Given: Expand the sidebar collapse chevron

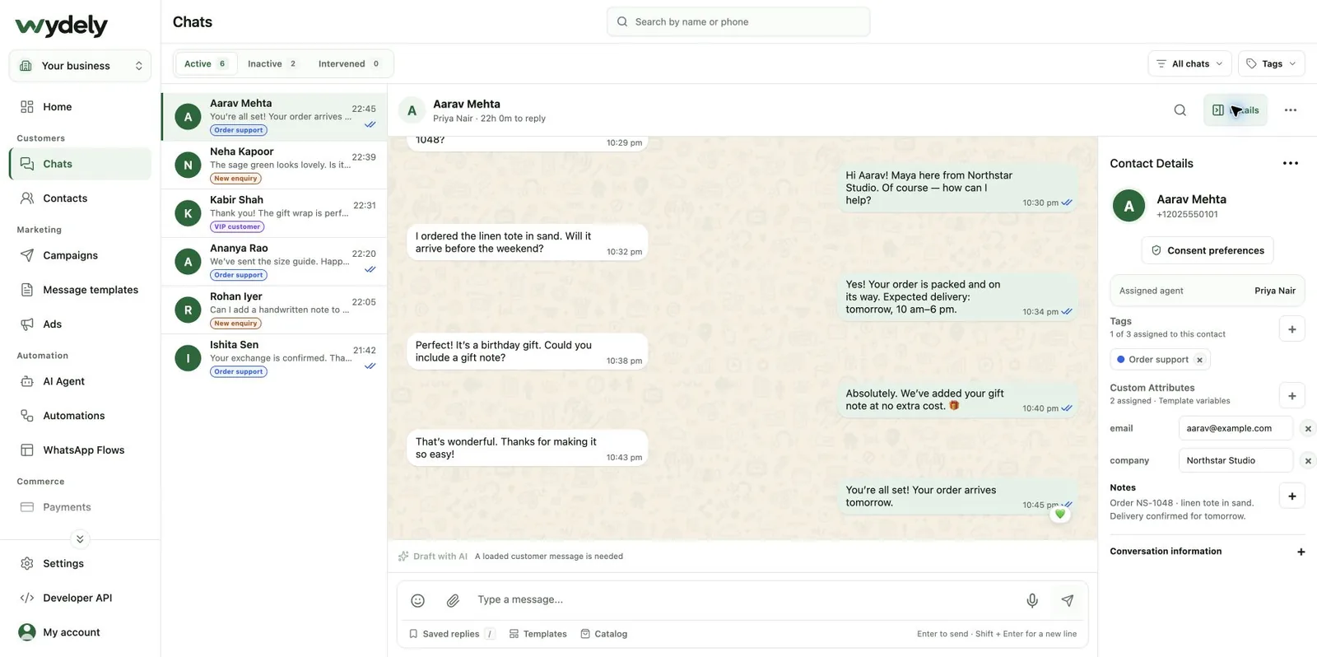Looking at the screenshot, I should tap(80, 539).
